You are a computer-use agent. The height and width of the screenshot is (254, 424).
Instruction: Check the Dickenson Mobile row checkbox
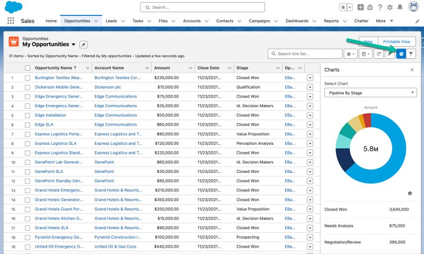[28, 87]
